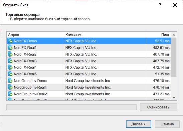Viewport: 183px width, 131px height.
Task: Click the 51.35 ms ping value
Action: [x=162, y=74]
